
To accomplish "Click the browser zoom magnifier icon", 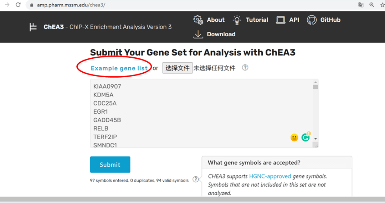I will [372, 5].
